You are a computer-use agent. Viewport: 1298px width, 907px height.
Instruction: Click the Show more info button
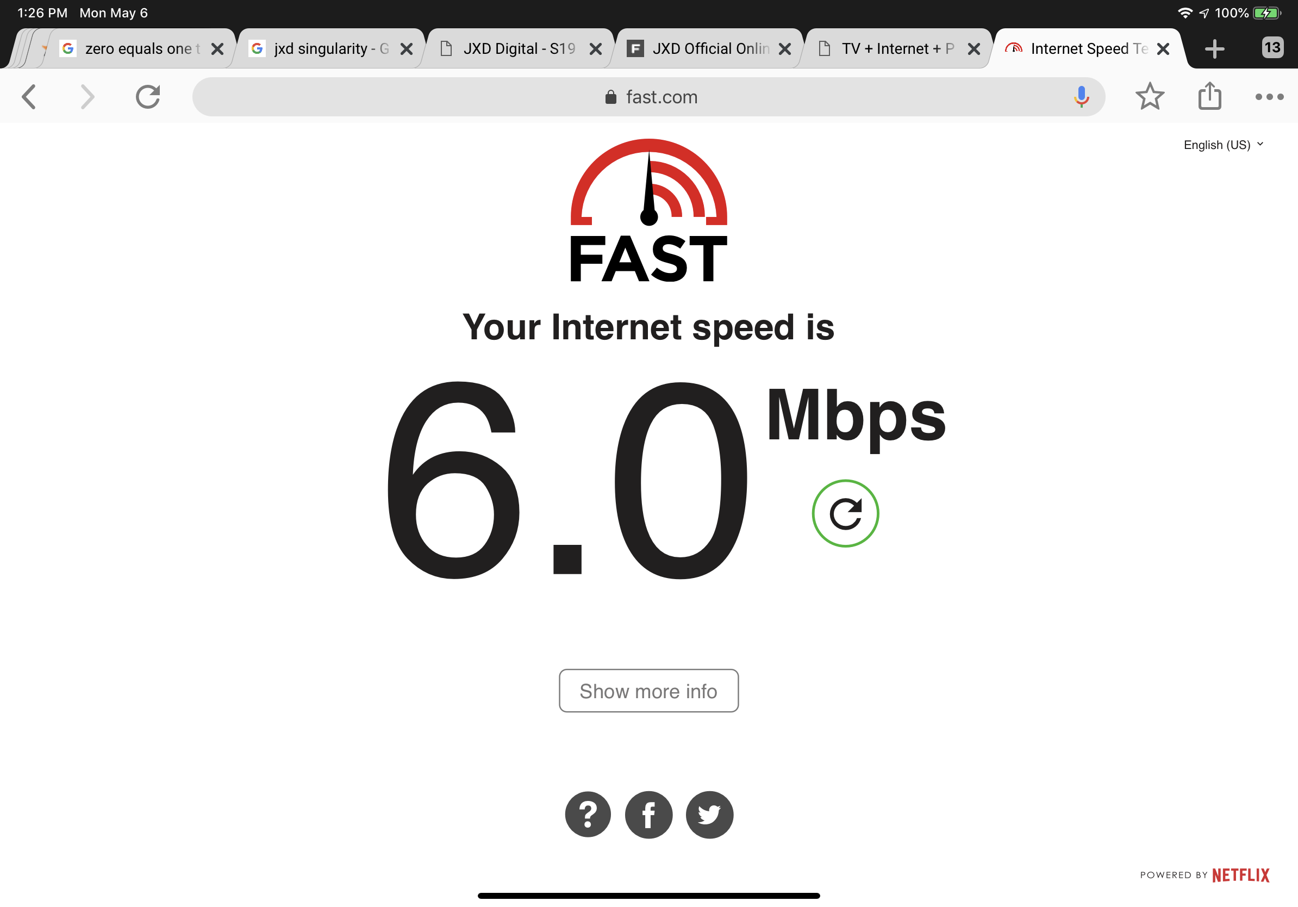click(x=648, y=691)
